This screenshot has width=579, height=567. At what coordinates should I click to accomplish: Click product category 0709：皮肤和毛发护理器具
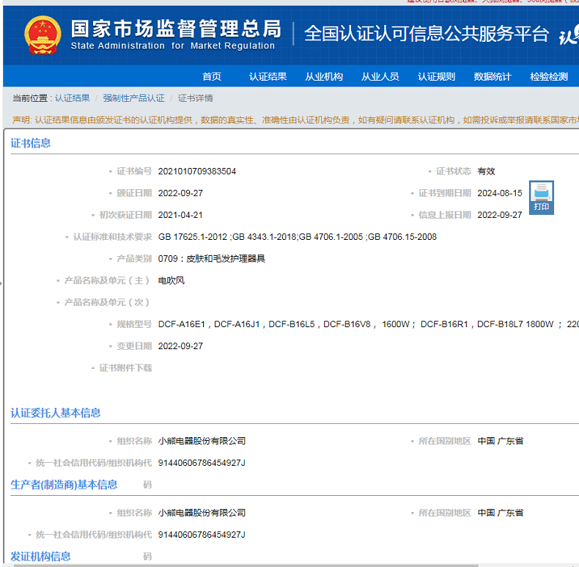tap(211, 259)
